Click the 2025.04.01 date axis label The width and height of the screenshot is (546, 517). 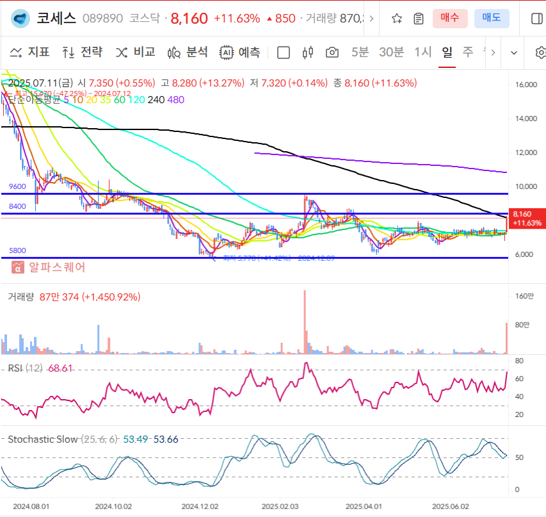(x=364, y=507)
